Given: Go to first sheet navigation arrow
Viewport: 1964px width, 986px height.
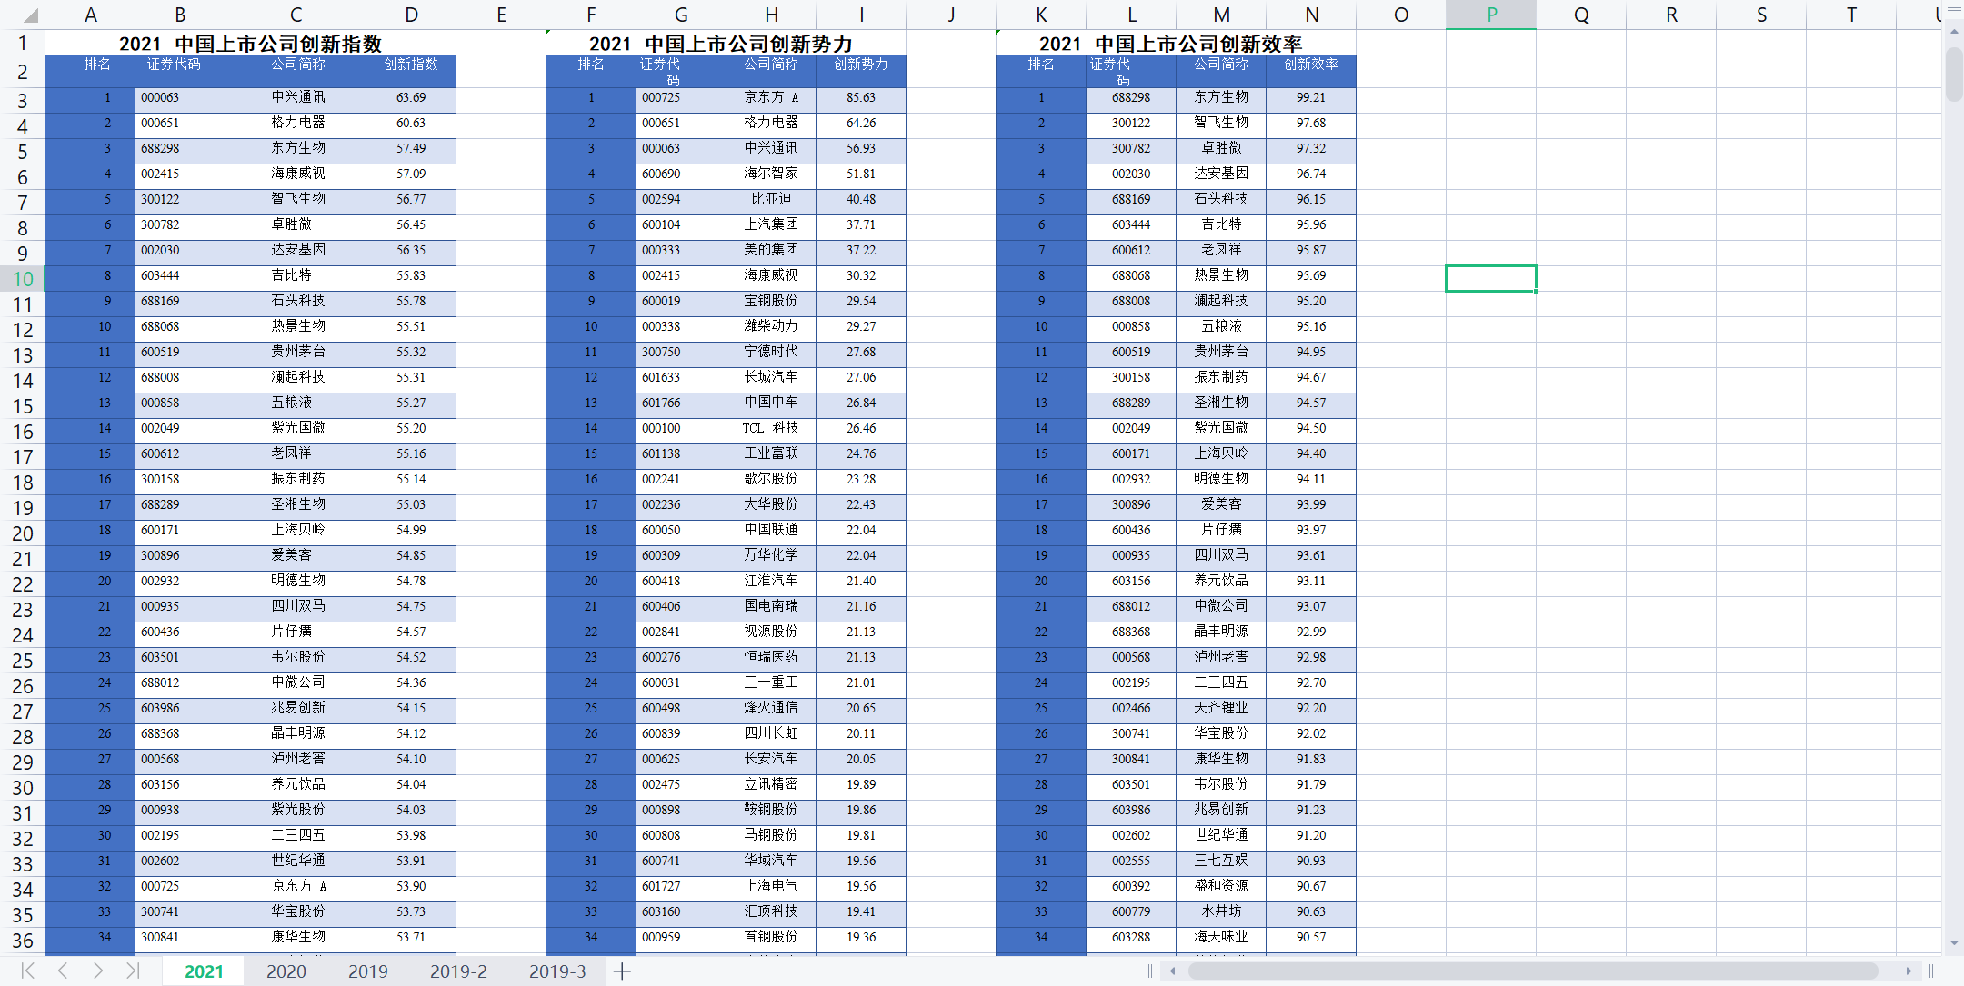Looking at the screenshot, I should point(28,971).
